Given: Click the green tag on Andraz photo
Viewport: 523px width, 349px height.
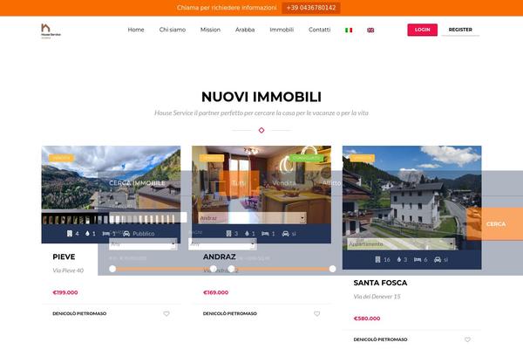Looking at the screenshot, I should (x=307, y=158).
